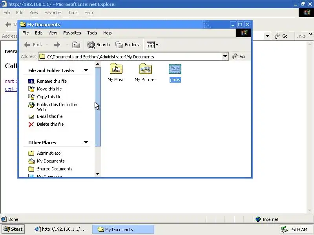This screenshot has width=314, height=235.
Task: Open the Views dropdown arrow
Action: coord(157,45)
